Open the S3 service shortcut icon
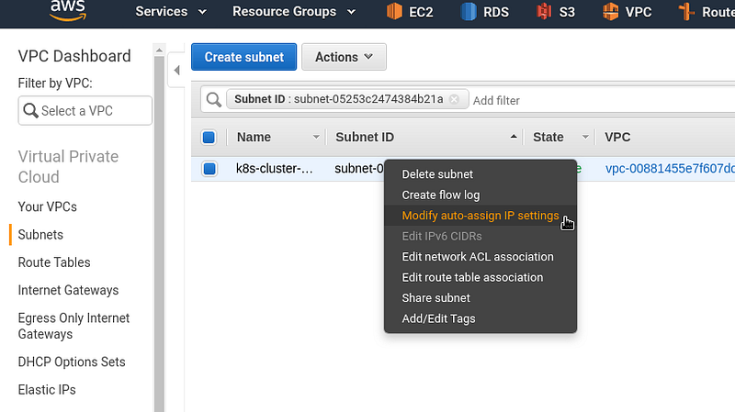The width and height of the screenshot is (735, 412). [x=544, y=11]
